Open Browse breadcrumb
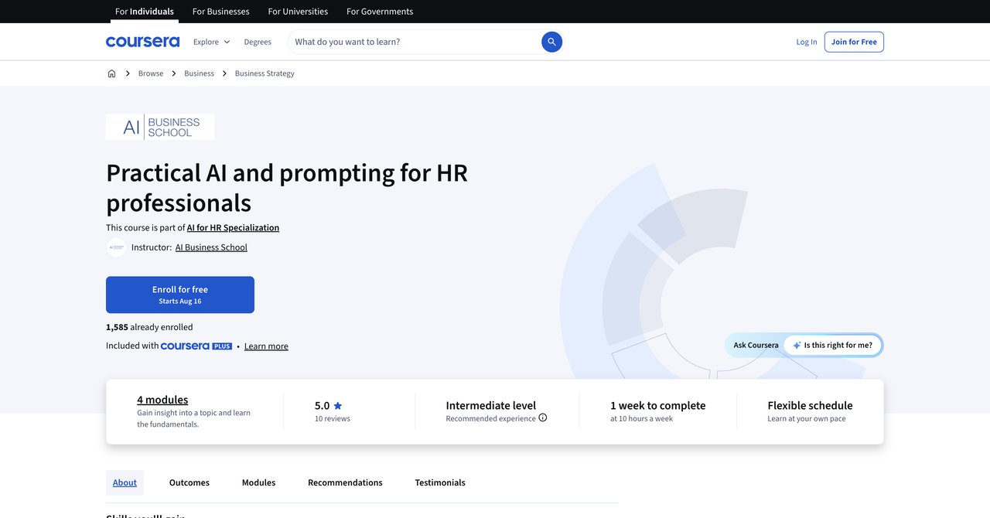 (x=151, y=73)
